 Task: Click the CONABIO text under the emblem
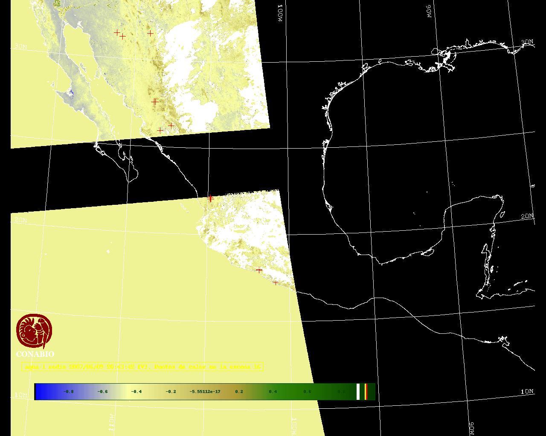(35, 354)
